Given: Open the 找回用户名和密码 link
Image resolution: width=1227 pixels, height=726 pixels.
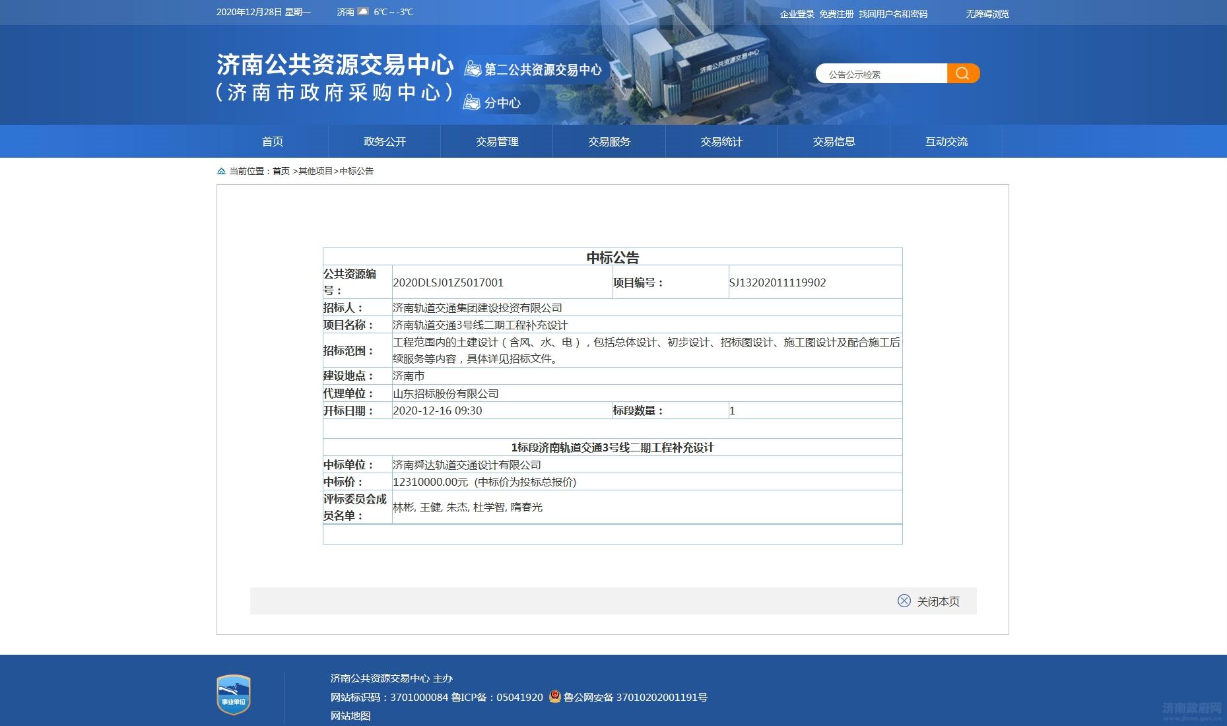Looking at the screenshot, I should click(x=892, y=14).
